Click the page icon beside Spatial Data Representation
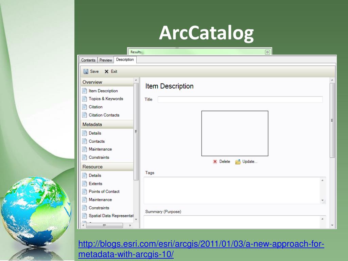This screenshot has width=348, height=261. tap(85, 215)
